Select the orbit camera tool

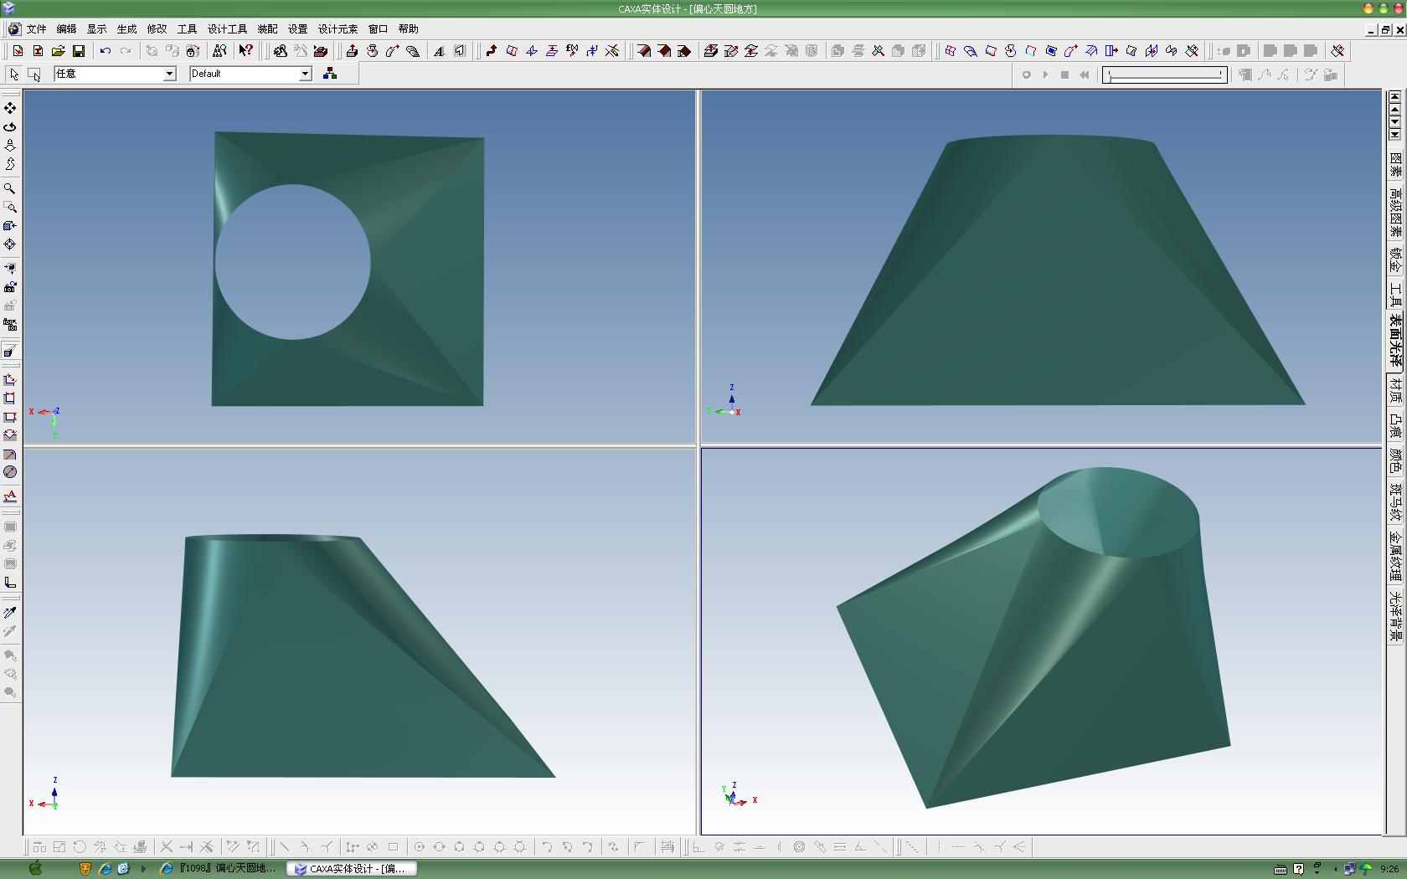point(10,126)
